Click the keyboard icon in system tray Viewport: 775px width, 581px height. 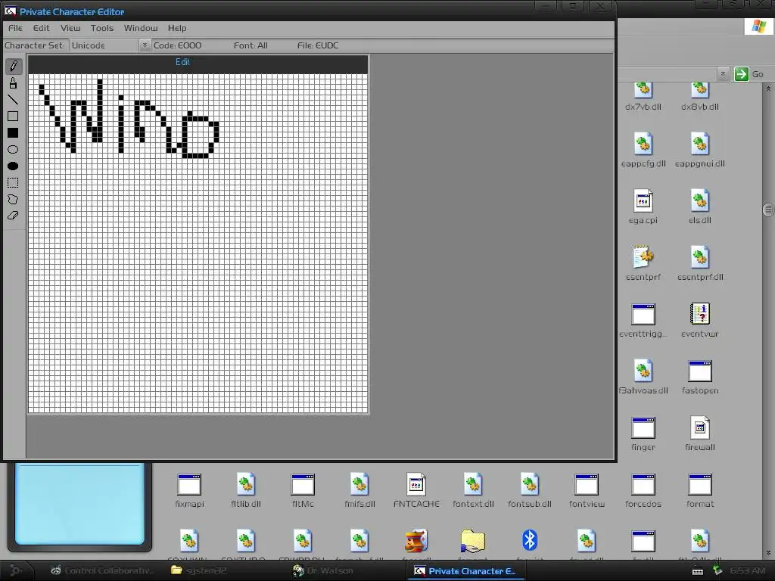coord(697,571)
